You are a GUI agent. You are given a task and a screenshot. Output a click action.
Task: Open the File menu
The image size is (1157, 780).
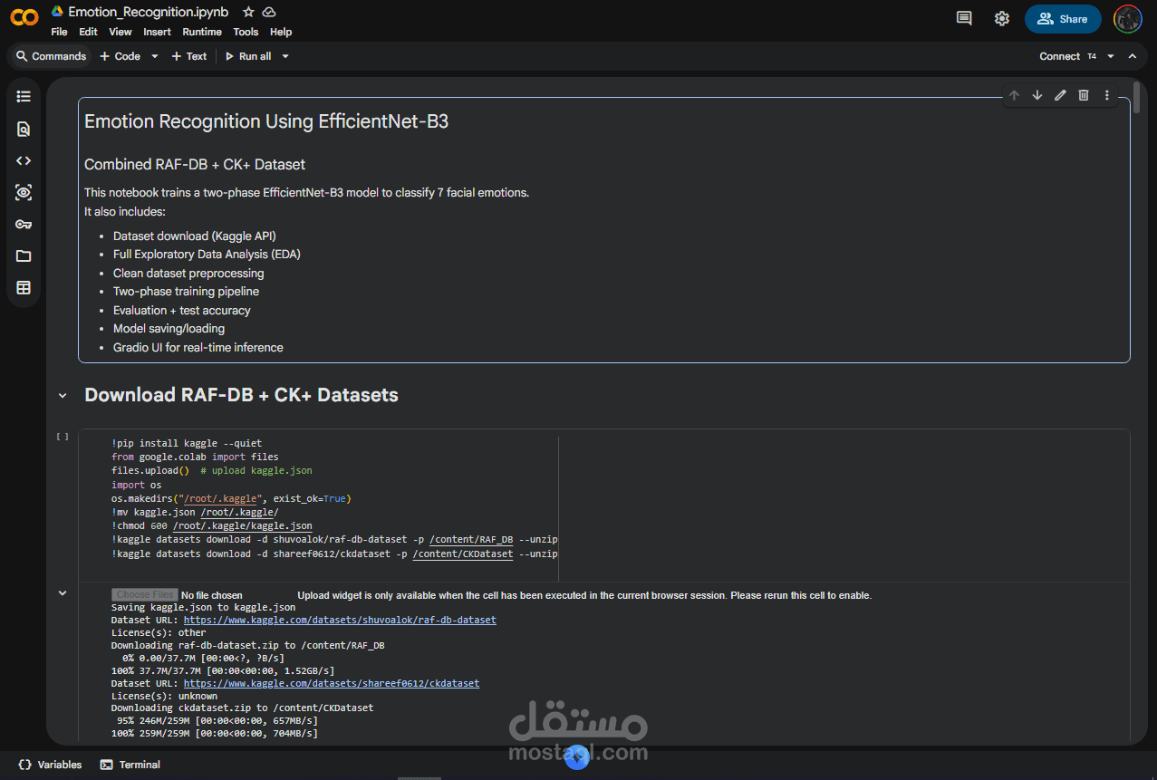[x=59, y=32]
